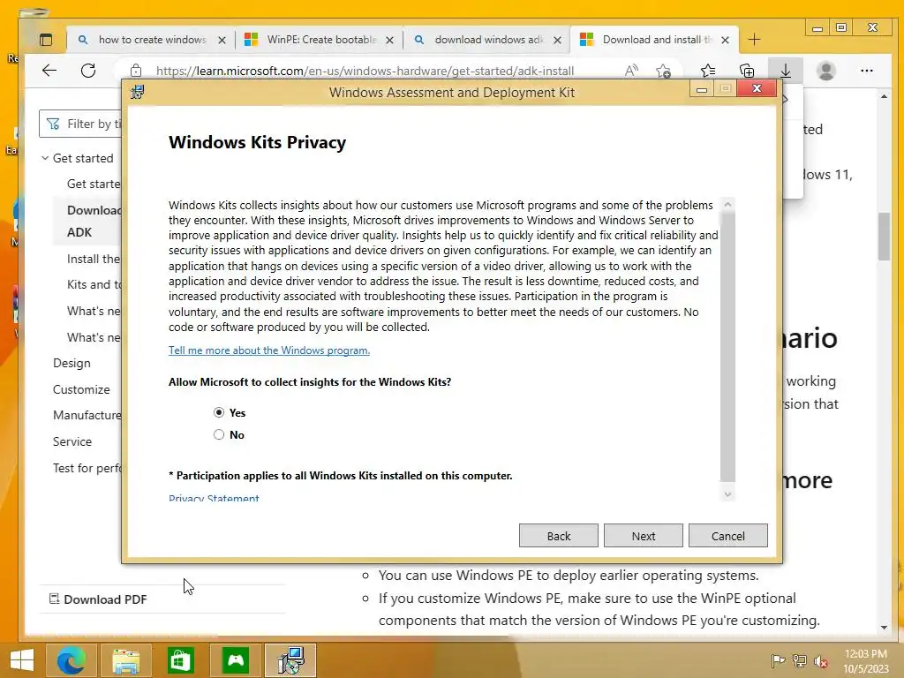Click the site lock icon in address bar
Image resolution: width=904 pixels, height=678 pixels.
click(x=135, y=71)
